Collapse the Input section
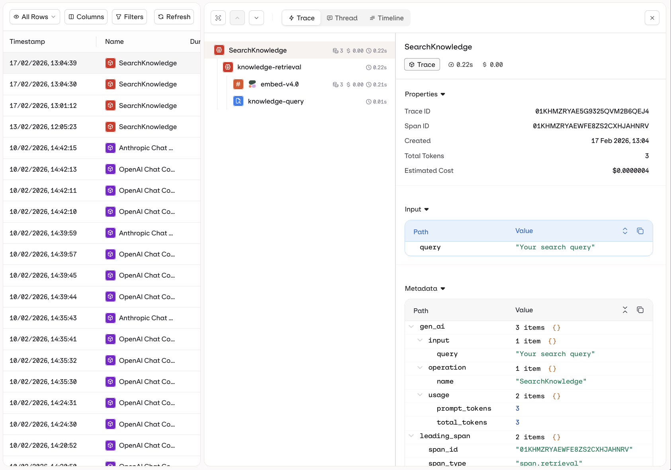The image size is (671, 470). coord(417,209)
